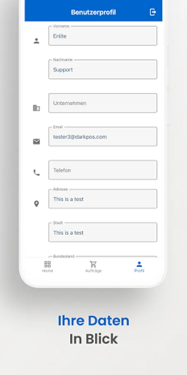Click the person icon beside Vorname
Viewport: 187px width, 375px height.
click(36, 41)
